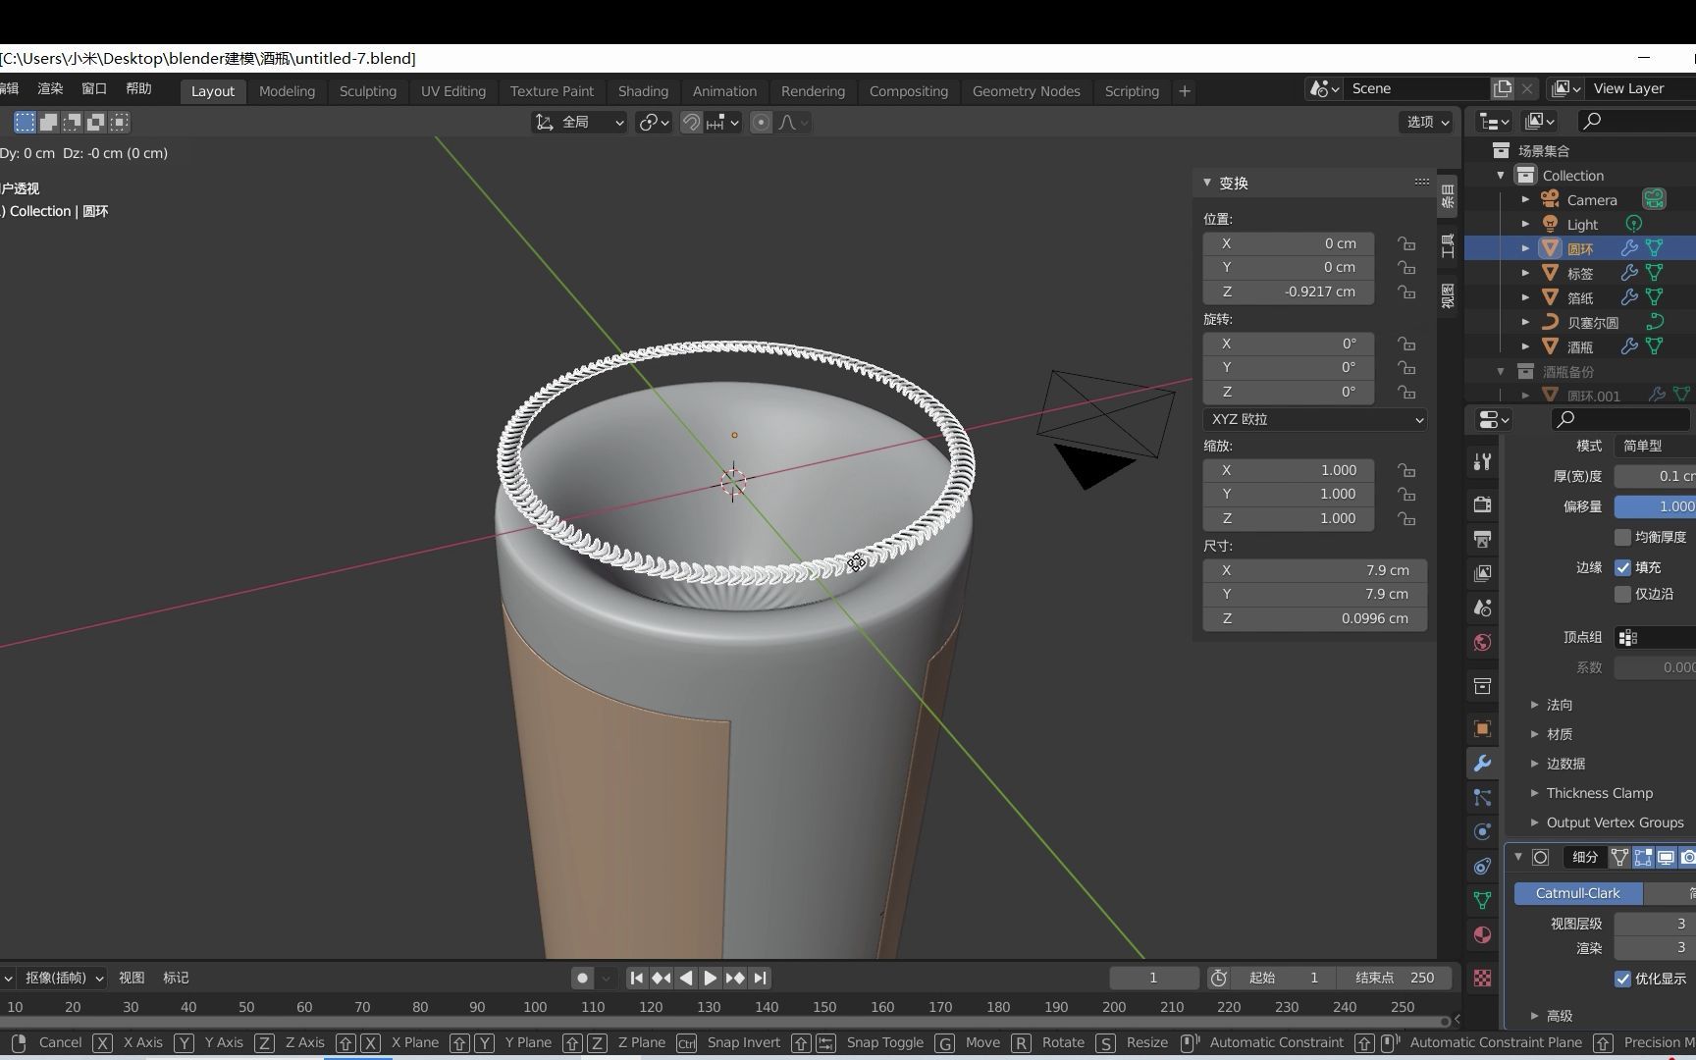Open Output Properties printer icon
Screen dimensions: 1696x1060
[x=1482, y=538]
